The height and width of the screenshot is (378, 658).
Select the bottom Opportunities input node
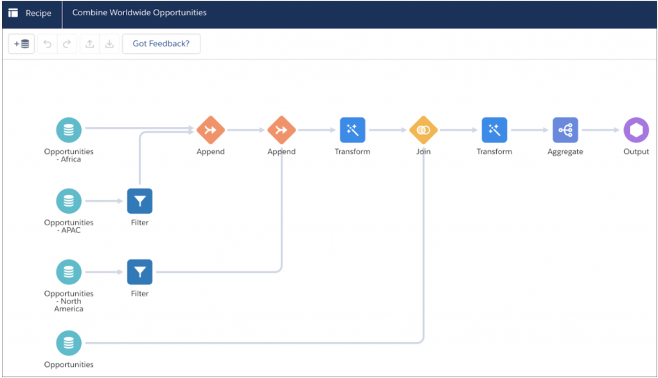[69, 343]
